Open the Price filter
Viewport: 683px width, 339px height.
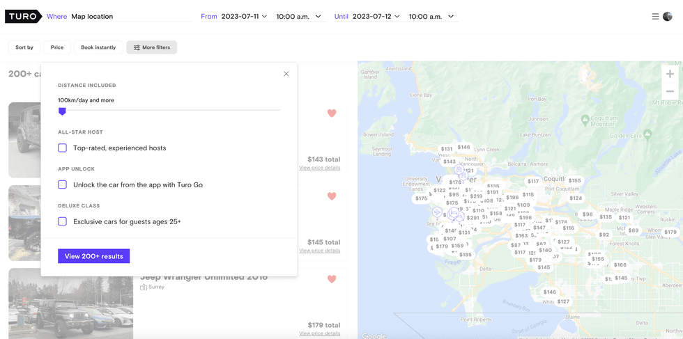tap(57, 47)
